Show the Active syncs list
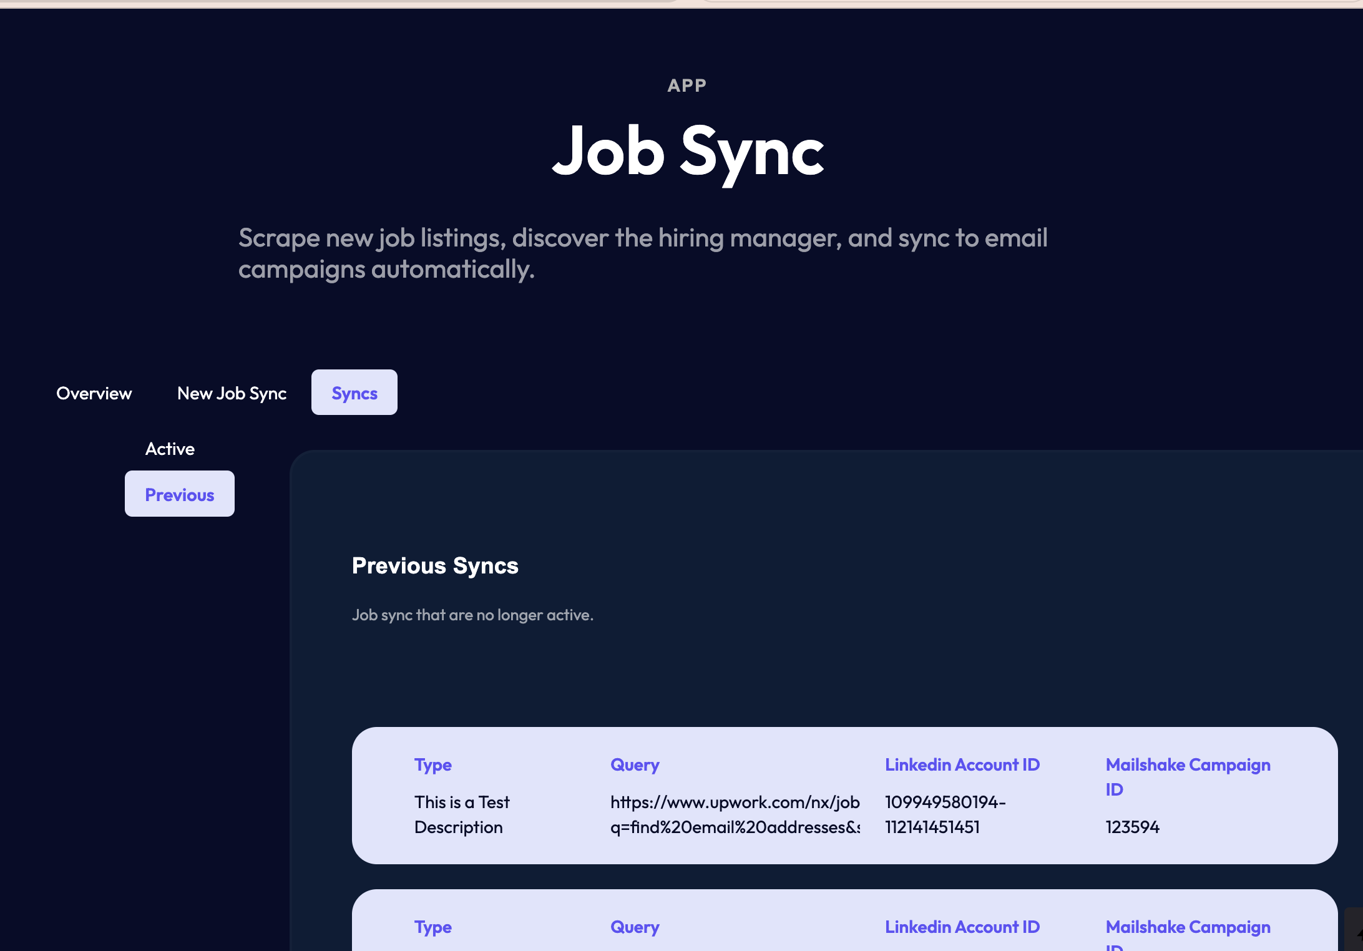Image resolution: width=1363 pixels, height=951 pixels. point(170,449)
